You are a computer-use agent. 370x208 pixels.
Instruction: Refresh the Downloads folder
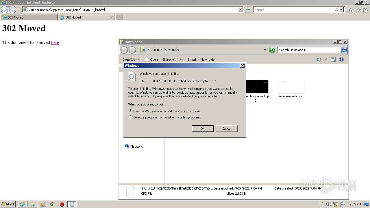coord(272,50)
